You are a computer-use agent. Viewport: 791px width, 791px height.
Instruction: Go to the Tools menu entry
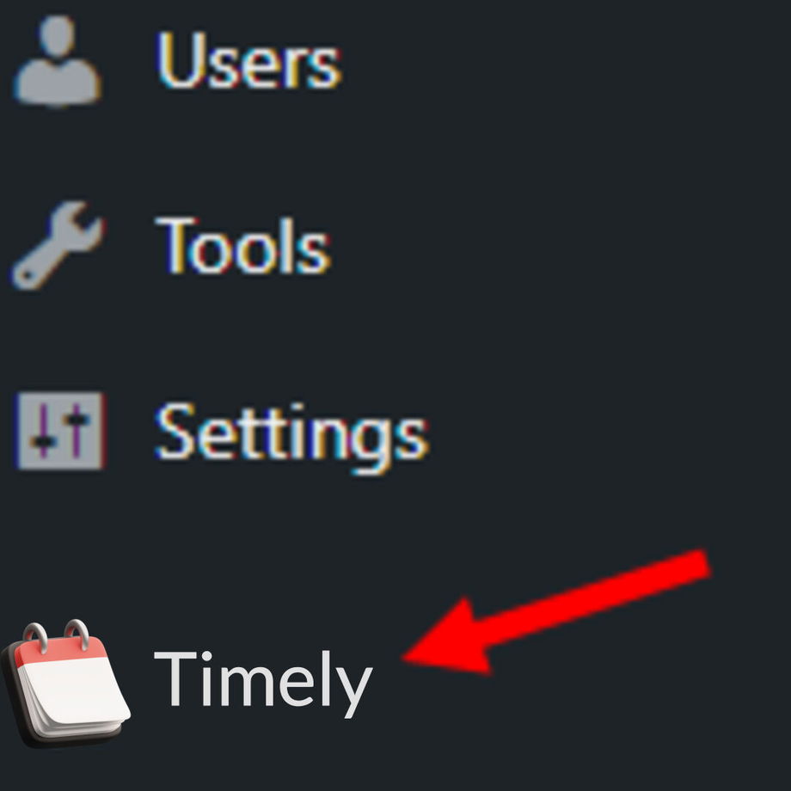[x=171, y=246]
